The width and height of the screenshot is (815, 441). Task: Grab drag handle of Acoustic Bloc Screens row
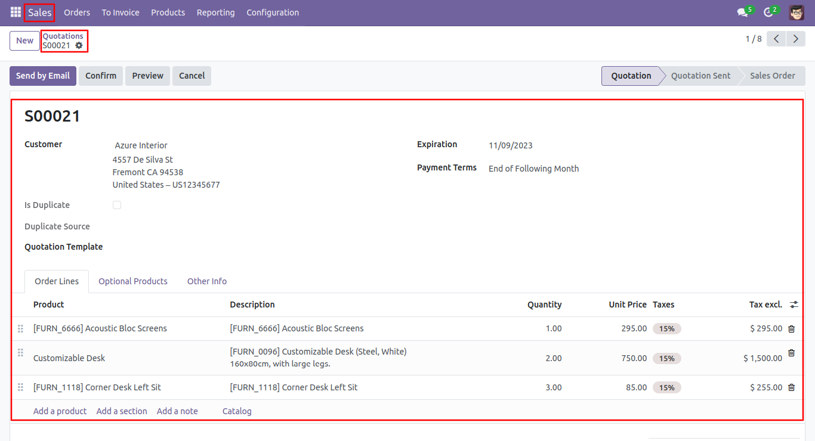tap(20, 328)
